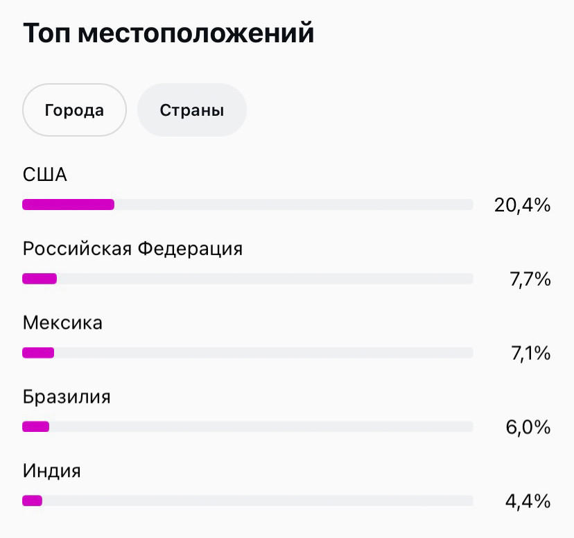Click the Топ местоположений heading
The height and width of the screenshot is (538, 574).
click(x=168, y=33)
